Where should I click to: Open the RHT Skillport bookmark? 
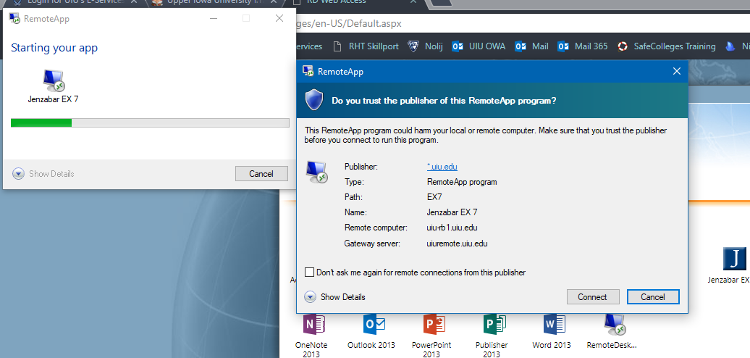[366, 46]
